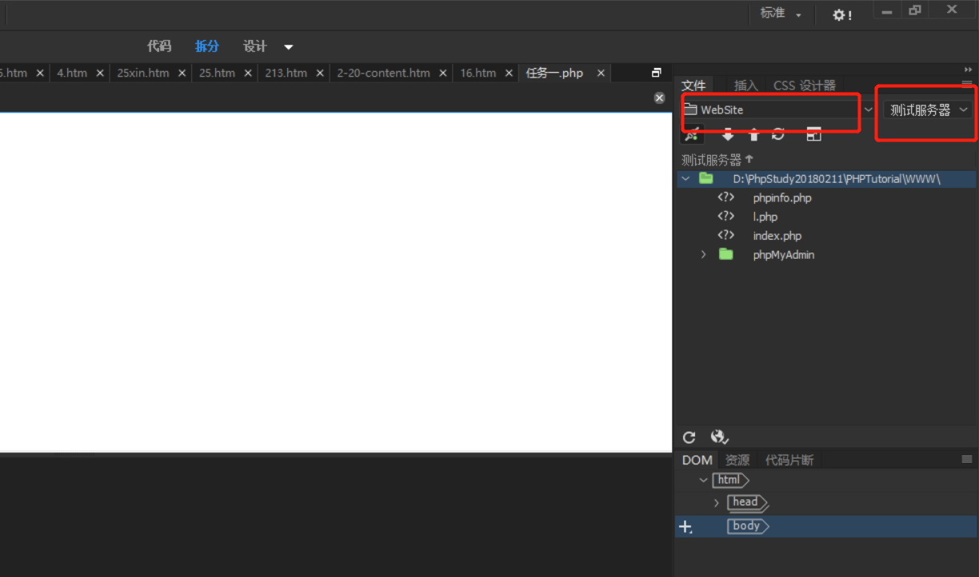This screenshot has width=979, height=577.
Task: Click the put files up-arrow icon
Action: 753,135
